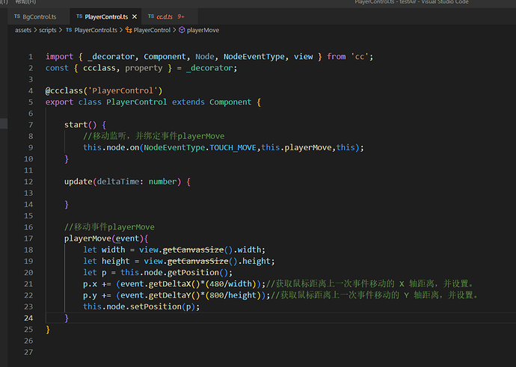
Task: Click 'height' variable on line 19
Action: point(115,262)
